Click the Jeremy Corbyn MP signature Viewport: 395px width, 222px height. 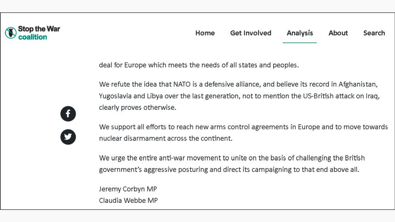click(x=128, y=189)
